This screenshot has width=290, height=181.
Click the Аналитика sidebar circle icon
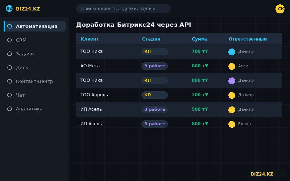tap(10, 109)
